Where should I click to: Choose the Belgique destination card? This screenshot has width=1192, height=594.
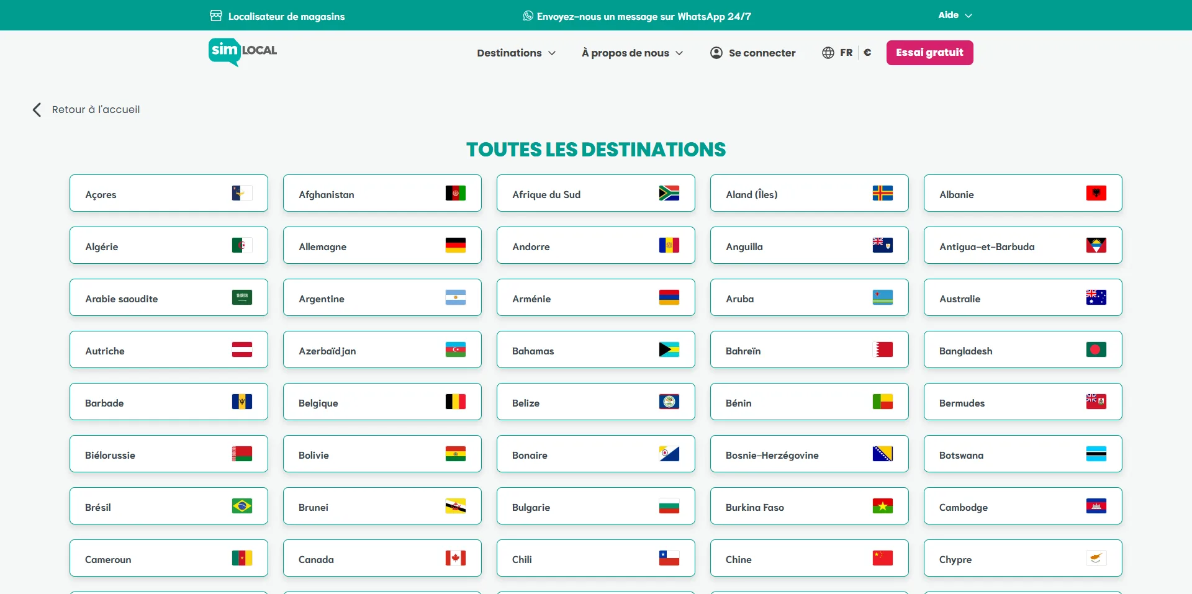(382, 402)
